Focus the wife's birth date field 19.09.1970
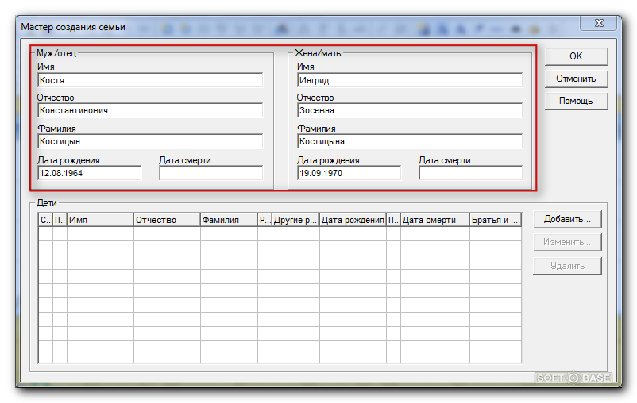The width and height of the screenshot is (637, 403). (x=349, y=173)
